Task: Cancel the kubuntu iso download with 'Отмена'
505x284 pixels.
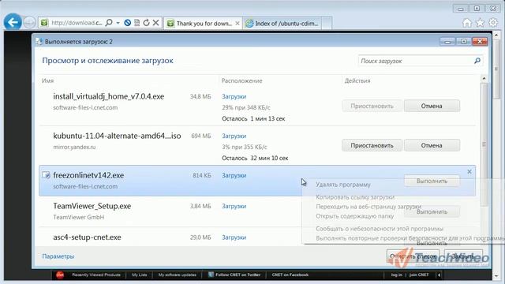Action: [x=432, y=145]
